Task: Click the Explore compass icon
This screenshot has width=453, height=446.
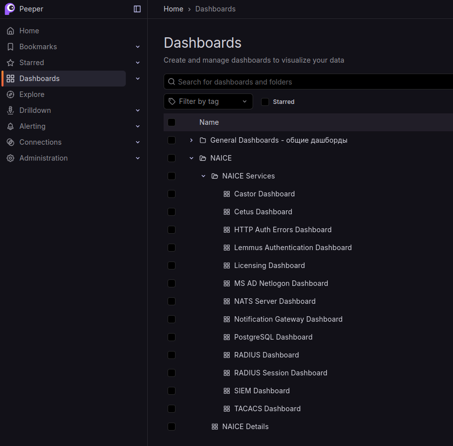Action: click(10, 94)
